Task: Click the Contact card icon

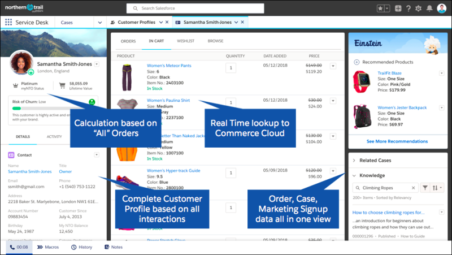Action: coord(11,155)
